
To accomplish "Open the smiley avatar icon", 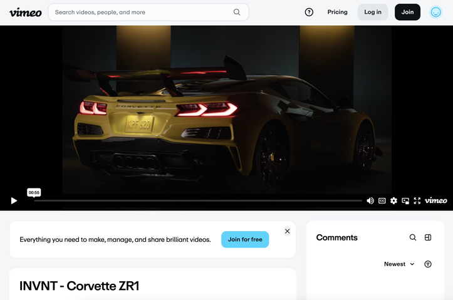I will (435, 12).
